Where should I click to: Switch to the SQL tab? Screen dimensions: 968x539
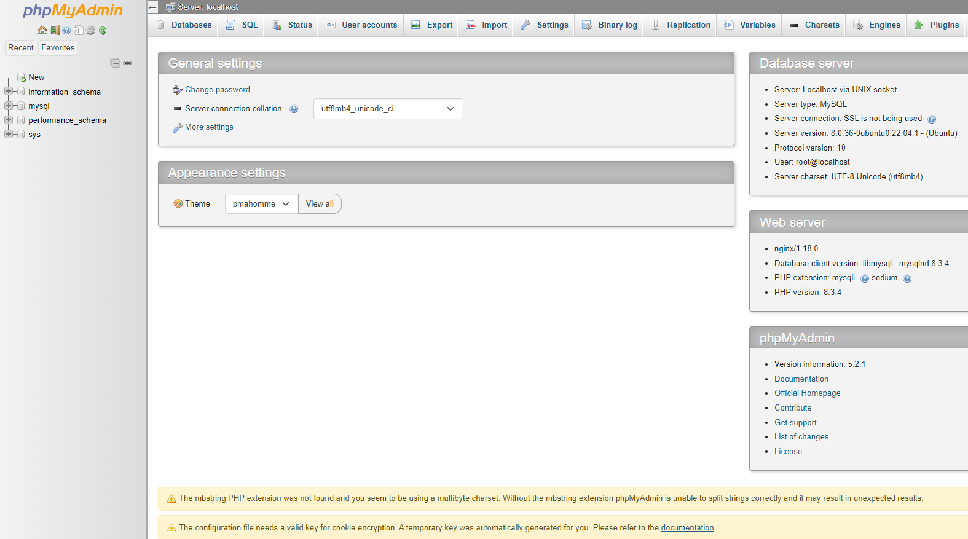[242, 25]
